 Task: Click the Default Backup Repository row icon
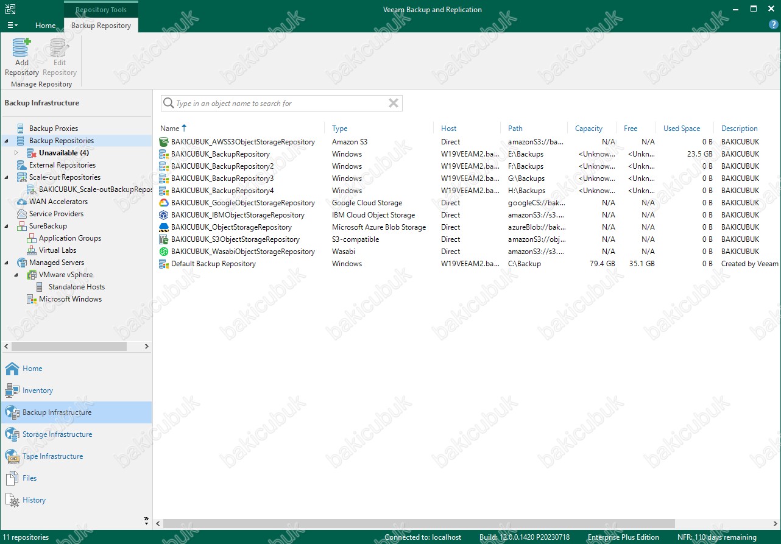tap(163, 264)
